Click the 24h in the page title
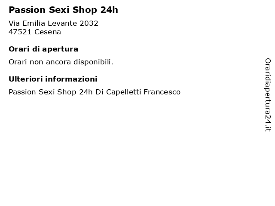This screenshot has width=275, height=206. pyautogui.click(x=109, y=10)
